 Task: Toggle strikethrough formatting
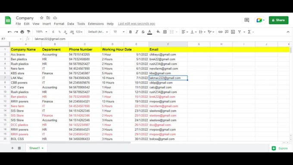point(143,32)
